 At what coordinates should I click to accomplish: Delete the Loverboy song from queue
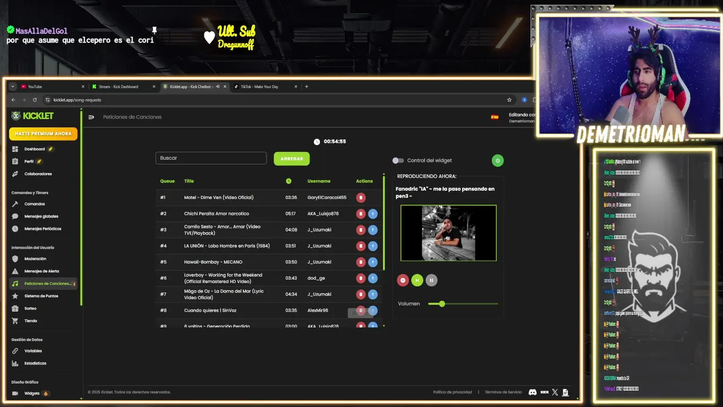[361, 278]
